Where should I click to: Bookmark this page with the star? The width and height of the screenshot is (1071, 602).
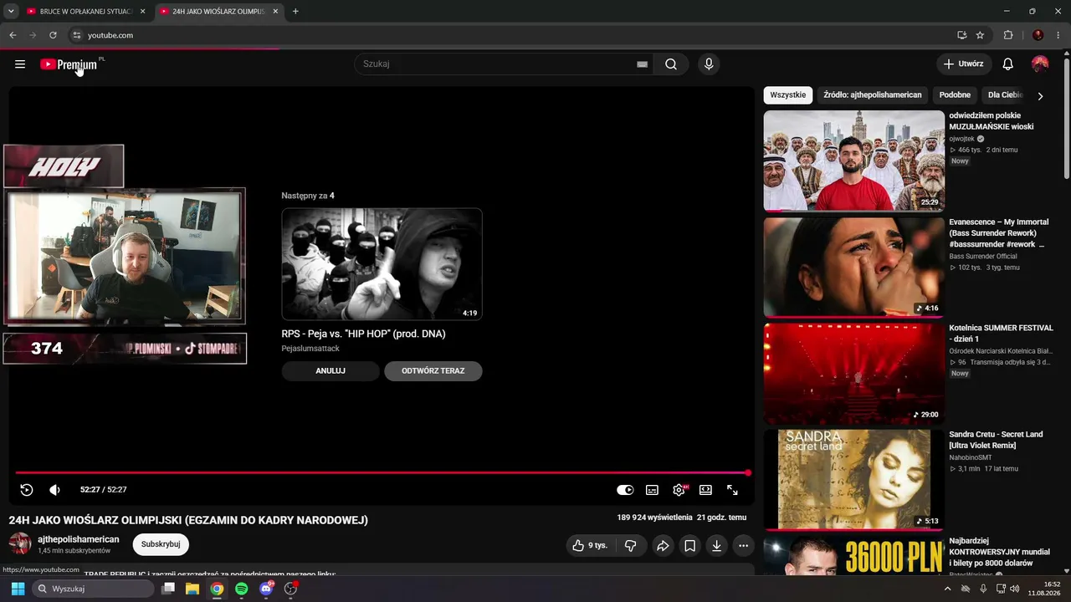click(x=980, y=35)
